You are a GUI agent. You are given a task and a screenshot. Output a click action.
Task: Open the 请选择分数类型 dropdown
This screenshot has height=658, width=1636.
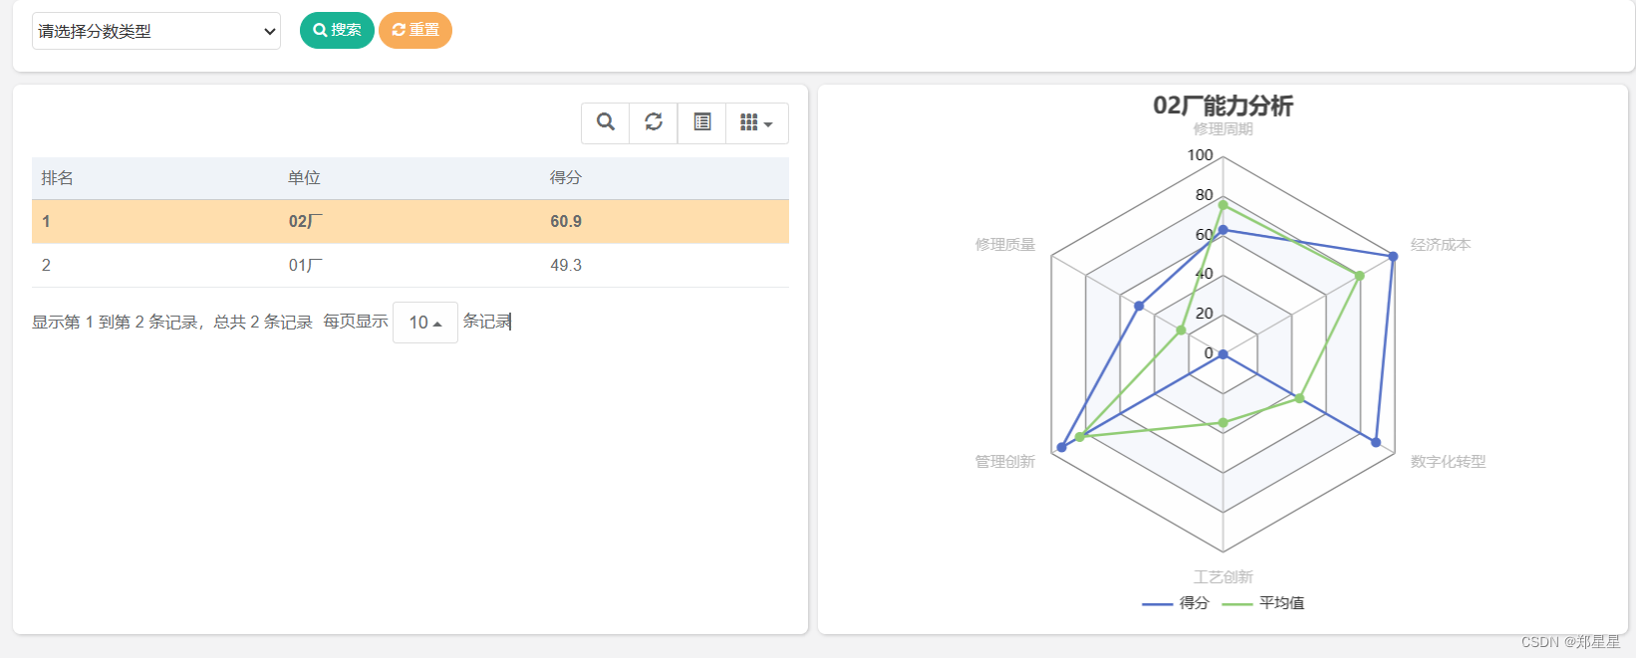[155, 31]
